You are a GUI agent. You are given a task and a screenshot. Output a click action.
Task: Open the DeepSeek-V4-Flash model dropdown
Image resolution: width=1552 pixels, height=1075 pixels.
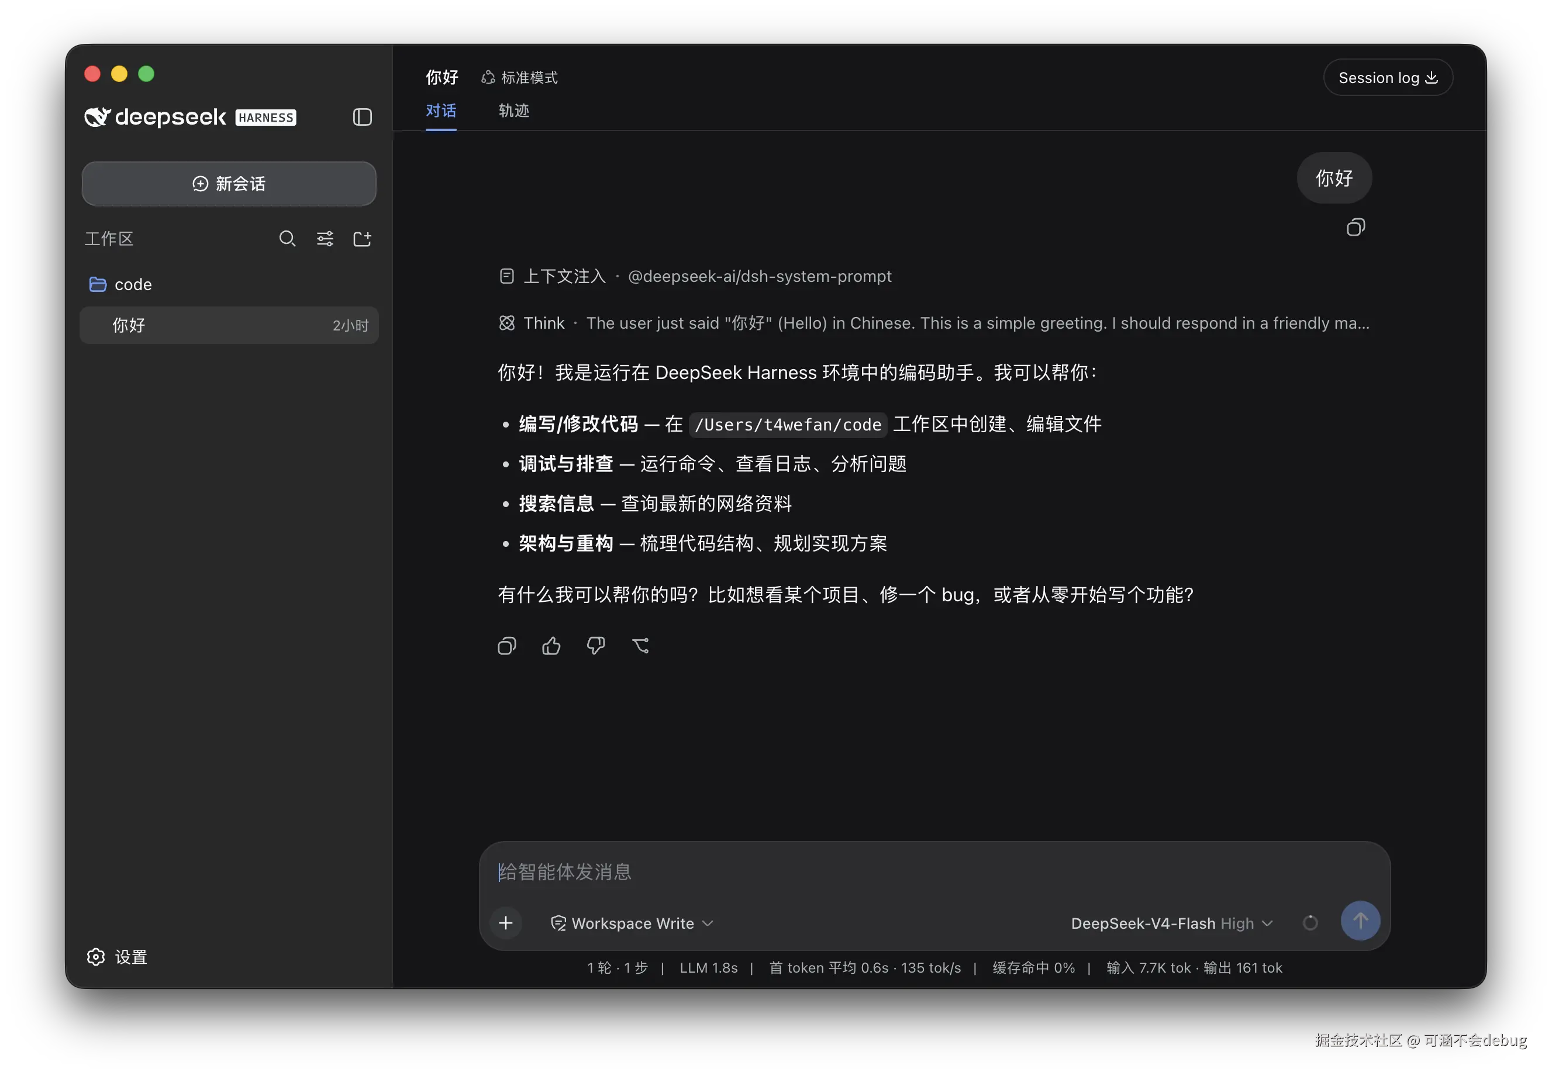click(x=1171, y=923)
